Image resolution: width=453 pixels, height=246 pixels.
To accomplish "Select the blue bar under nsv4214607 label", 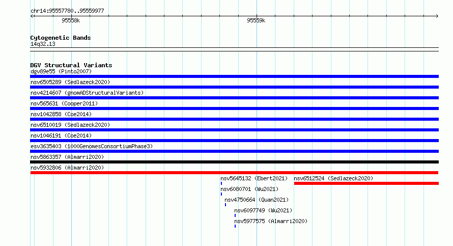I will pyautogui.click(x=234, y=98).
